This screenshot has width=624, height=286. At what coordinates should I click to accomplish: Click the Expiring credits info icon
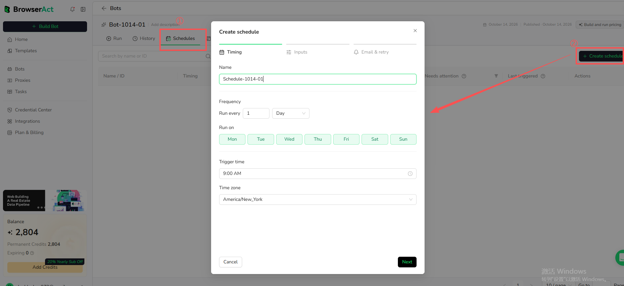tap(32, 253)
